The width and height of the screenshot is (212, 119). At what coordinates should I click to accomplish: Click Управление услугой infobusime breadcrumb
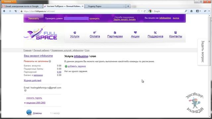click(67, 50)
